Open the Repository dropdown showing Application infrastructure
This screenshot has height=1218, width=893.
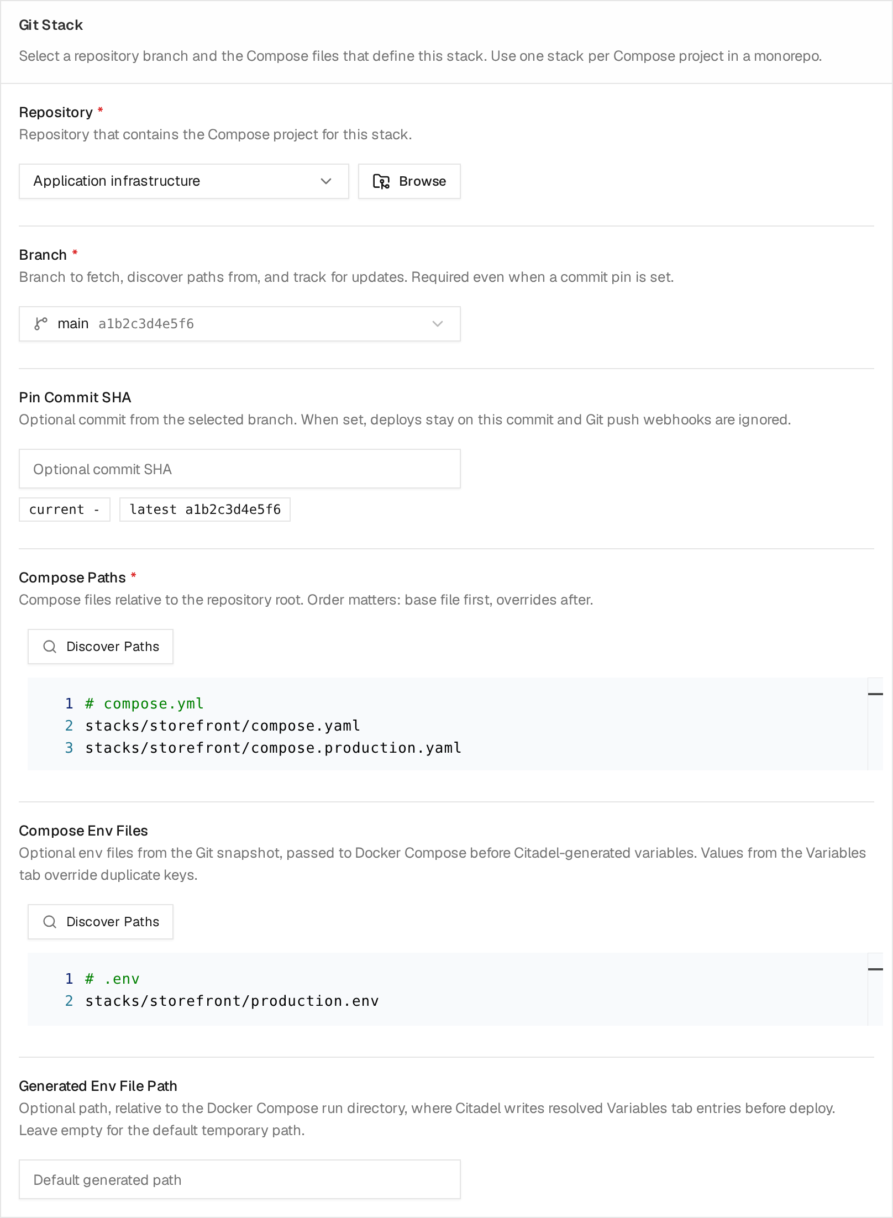(183, 181)
